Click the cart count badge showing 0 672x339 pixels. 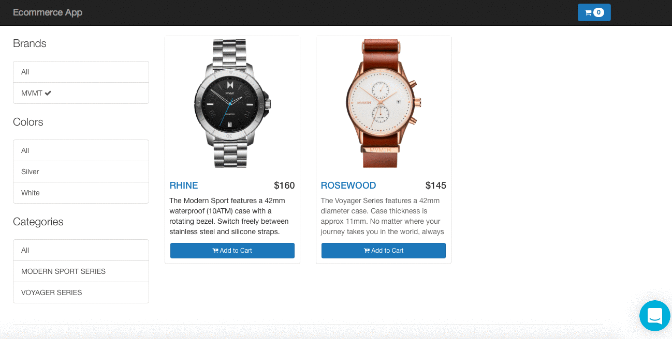[x=598, y=12]
